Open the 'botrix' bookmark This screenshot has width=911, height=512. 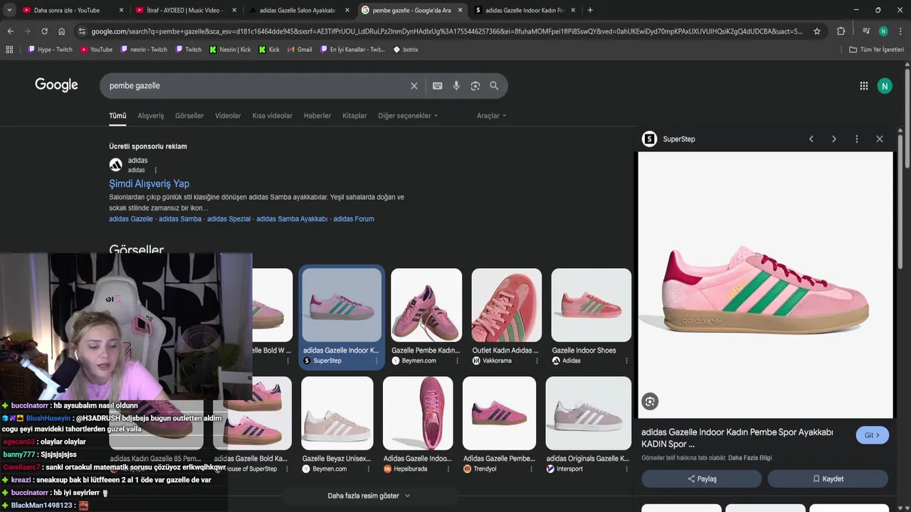406,50
